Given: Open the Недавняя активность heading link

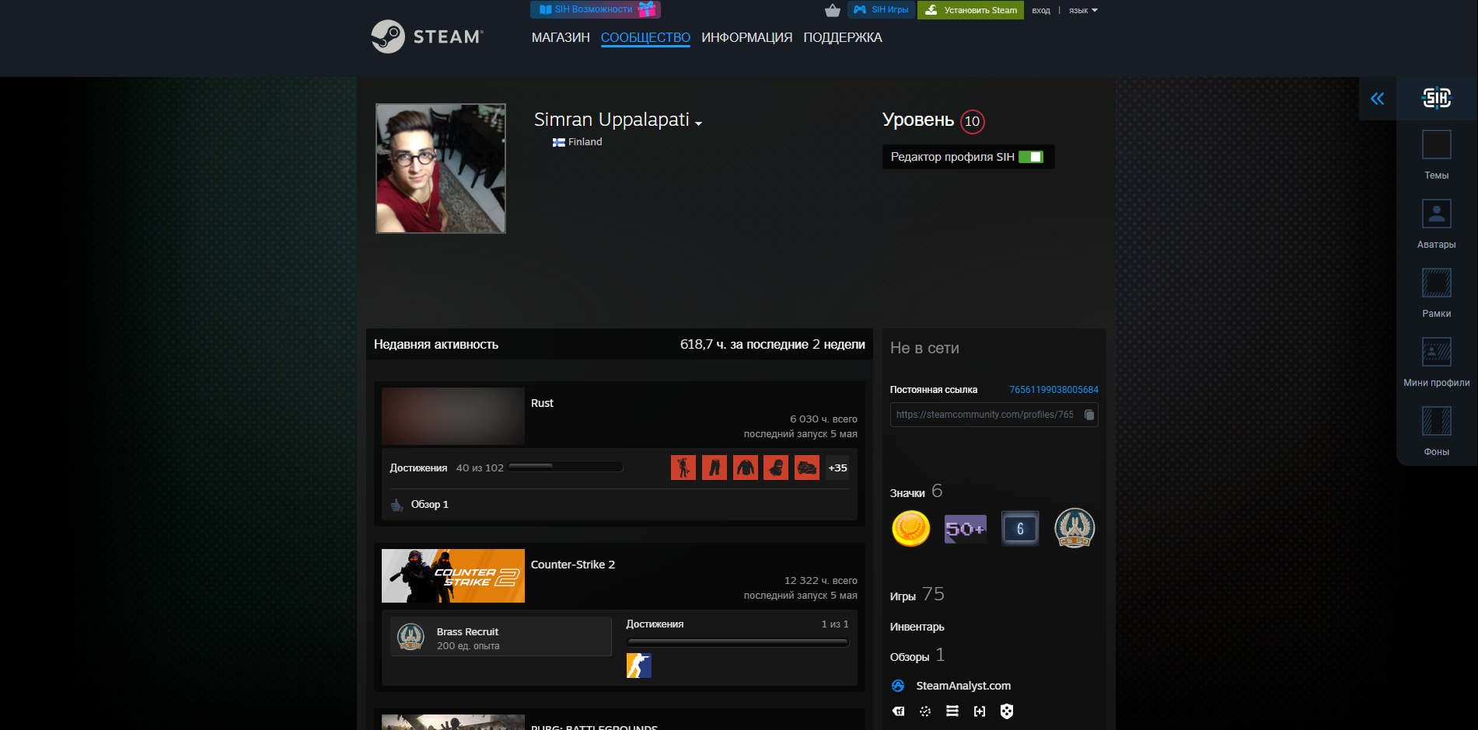Looking at the screenshot, I should pos(436,344).
